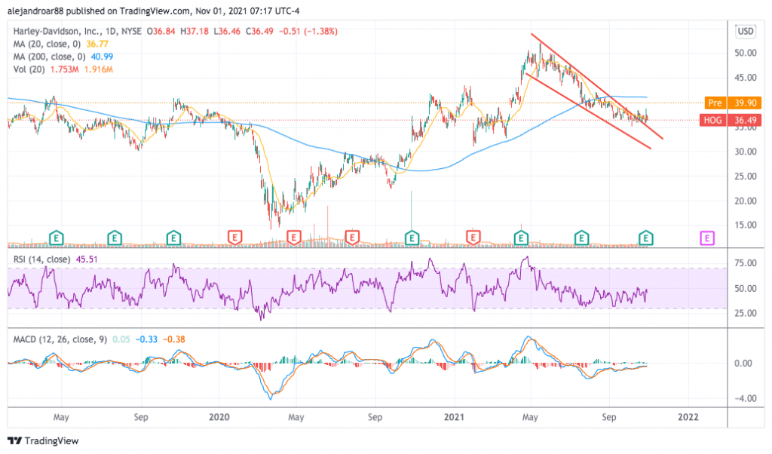The width and height of the screenshot is (772, 454).
Task: Click the orange Pre 39.90 price label
Action: pos(733,103)
